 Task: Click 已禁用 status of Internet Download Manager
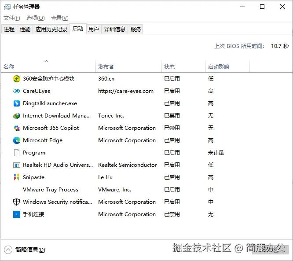172,116
